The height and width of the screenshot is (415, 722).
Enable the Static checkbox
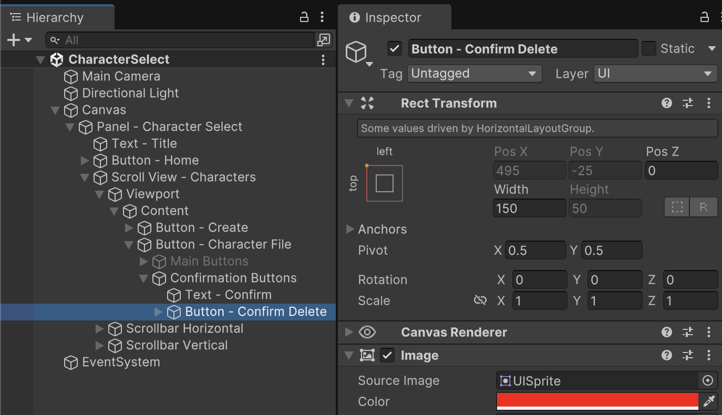[649, 49]
